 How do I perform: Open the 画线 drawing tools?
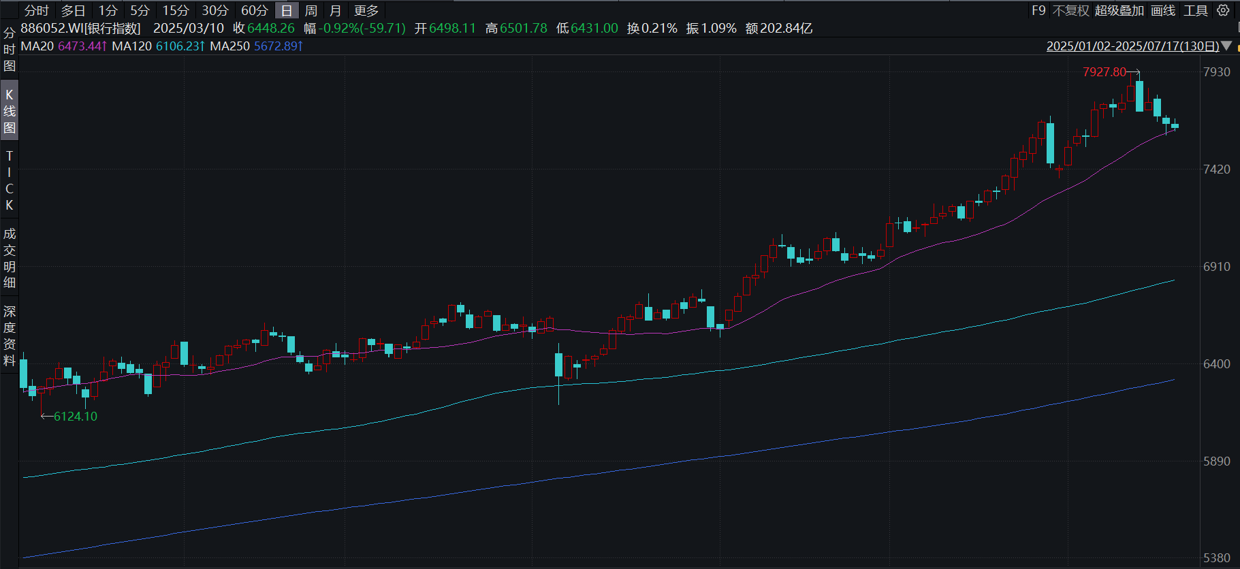(1163, 10)
